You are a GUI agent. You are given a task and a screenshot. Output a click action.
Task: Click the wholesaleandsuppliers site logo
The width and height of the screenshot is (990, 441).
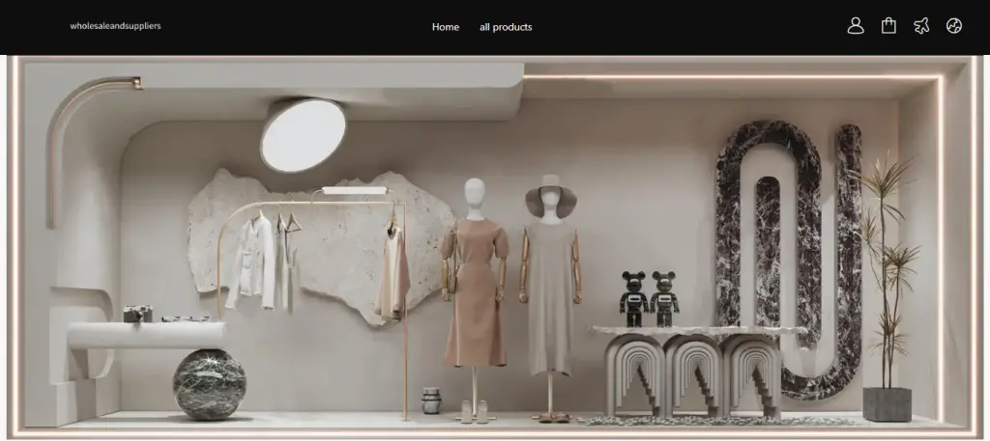coord(115,26)
